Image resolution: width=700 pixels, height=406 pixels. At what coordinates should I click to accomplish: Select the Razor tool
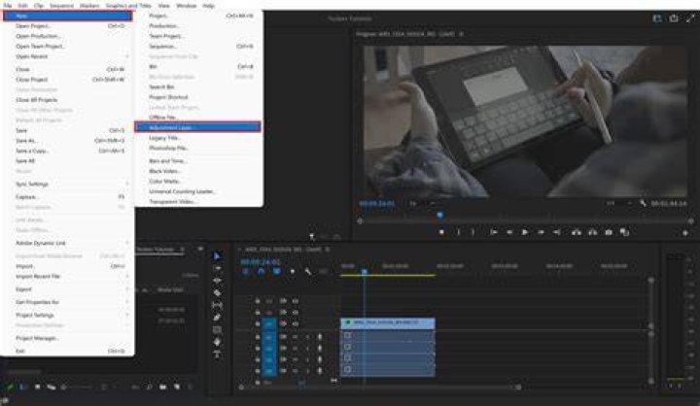click(217, 293)
